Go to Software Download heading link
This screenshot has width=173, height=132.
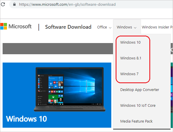[68, 27]
